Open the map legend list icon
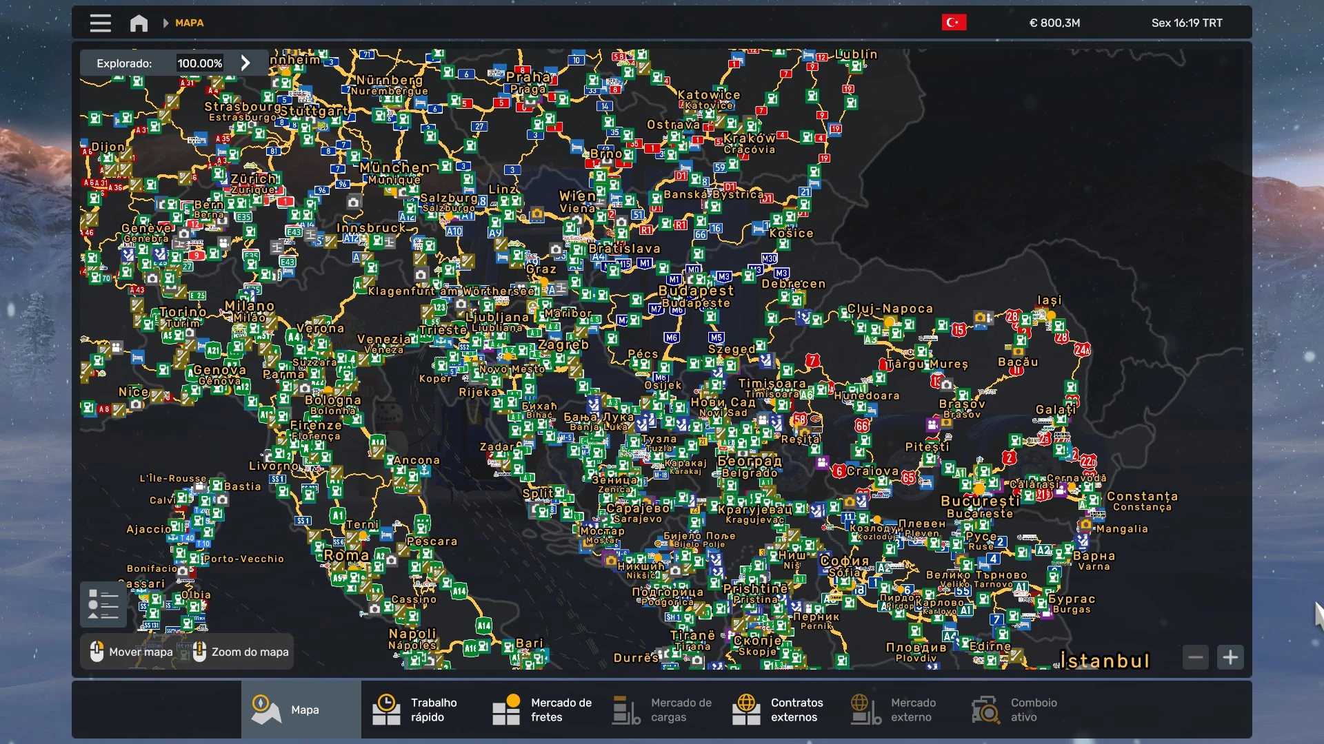 coord(103,604)
